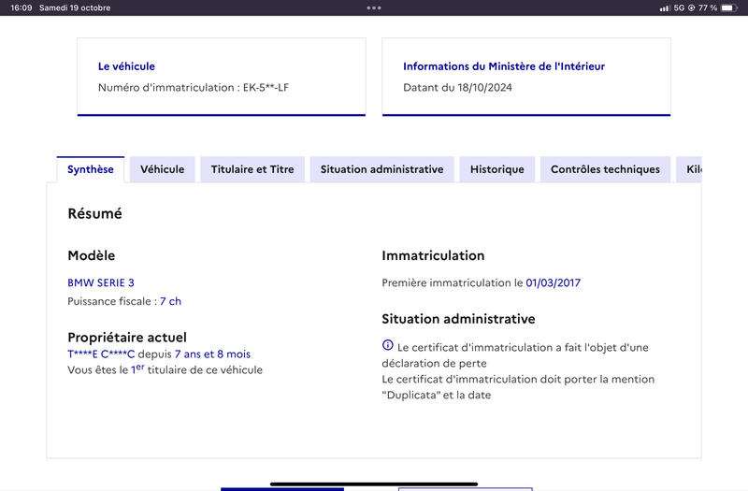Click the Le véhicule card heading

pyautogui.click(x=126, y=66)
